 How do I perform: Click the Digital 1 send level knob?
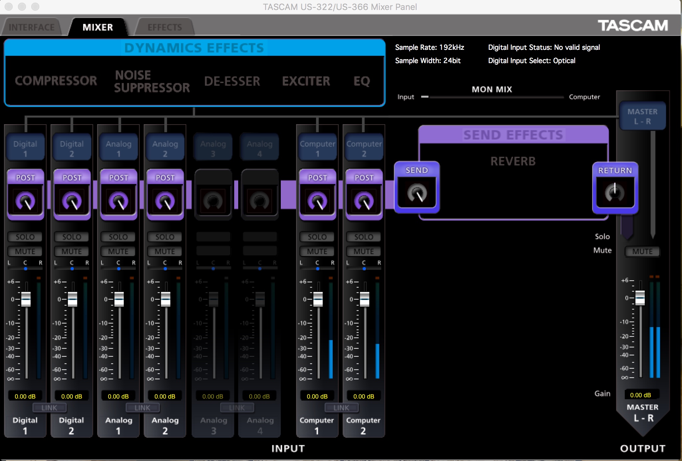point(25,201)
